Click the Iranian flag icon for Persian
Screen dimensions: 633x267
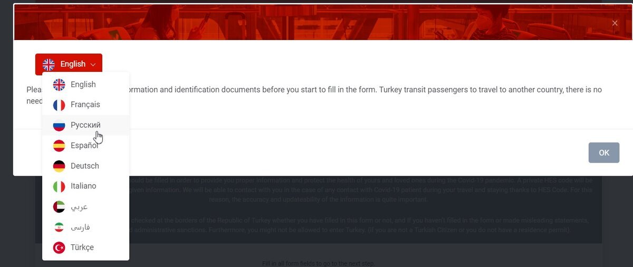(59, 227)
